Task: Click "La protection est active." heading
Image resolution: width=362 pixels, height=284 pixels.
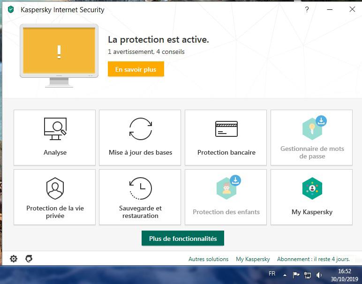Action: [x=158, y=40]
